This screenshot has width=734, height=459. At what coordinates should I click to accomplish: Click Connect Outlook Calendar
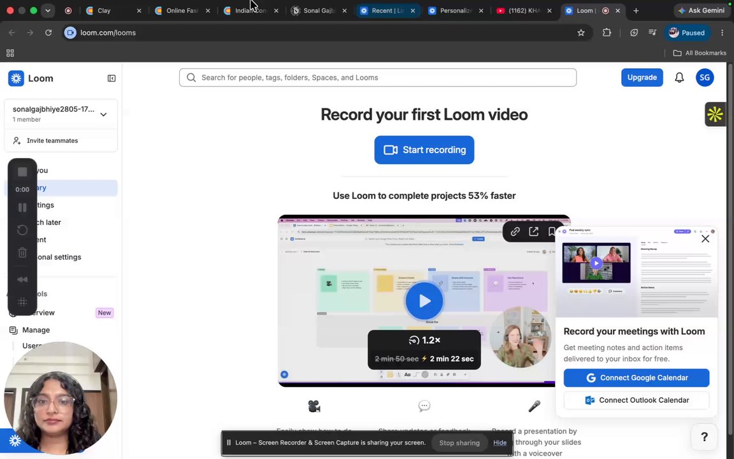tap(636, 400)
